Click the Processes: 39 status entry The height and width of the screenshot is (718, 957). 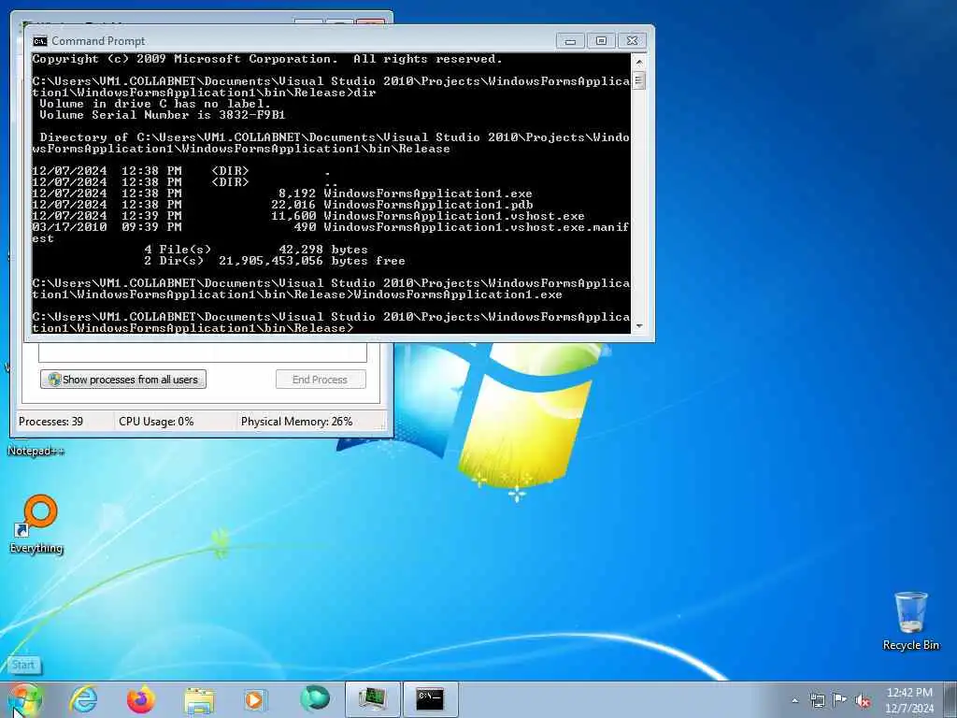pyautogui.click(x=51, y=422)
